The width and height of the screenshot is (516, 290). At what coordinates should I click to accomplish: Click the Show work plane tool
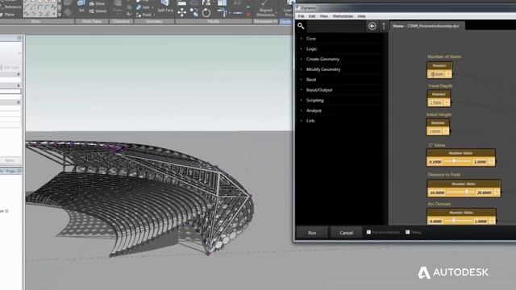click(x=98, y=4)
